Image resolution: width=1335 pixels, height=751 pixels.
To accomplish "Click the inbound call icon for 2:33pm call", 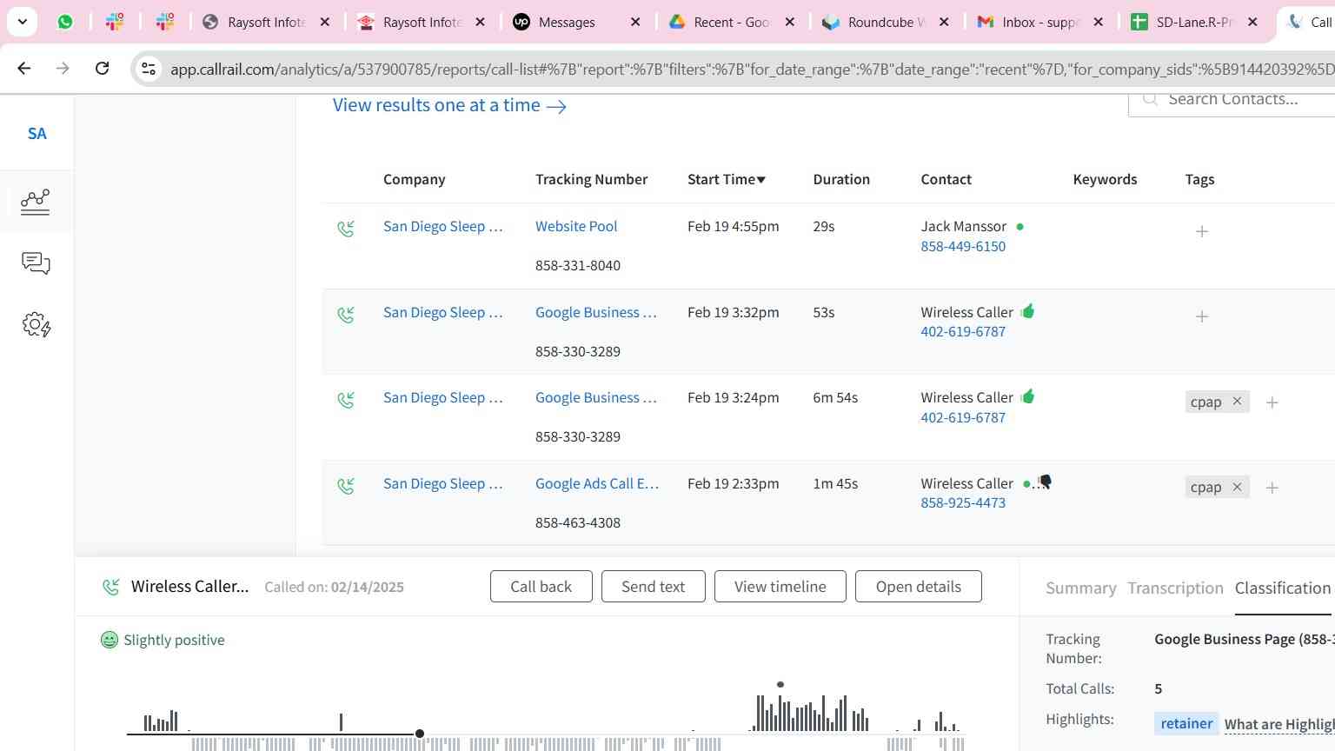I will point(346,486).
